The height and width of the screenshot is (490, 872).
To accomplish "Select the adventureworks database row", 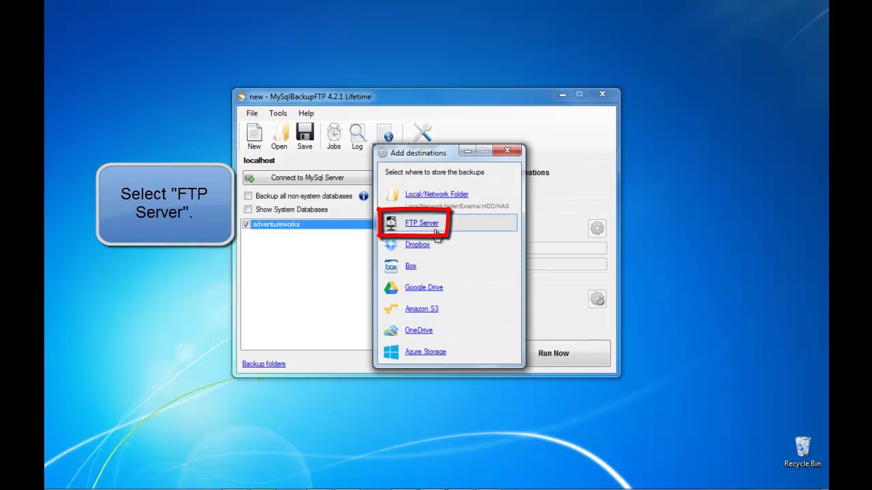I will (308, 225).
